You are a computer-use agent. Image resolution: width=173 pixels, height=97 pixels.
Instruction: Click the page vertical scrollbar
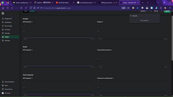172,38
